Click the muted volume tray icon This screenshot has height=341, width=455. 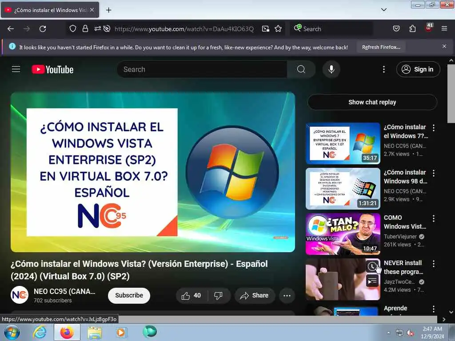[x=410, y=333]
